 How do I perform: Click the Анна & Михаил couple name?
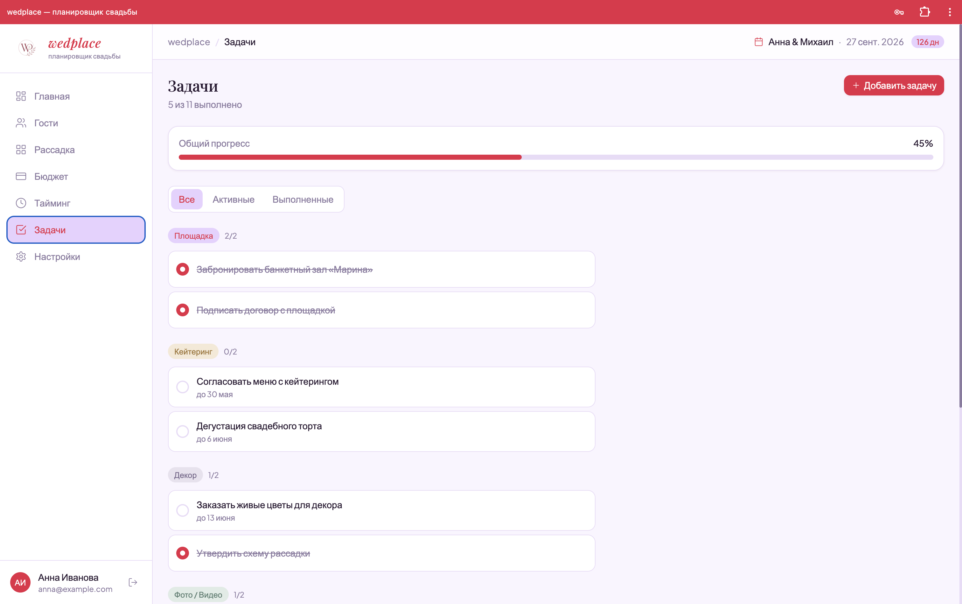[801, 42]
